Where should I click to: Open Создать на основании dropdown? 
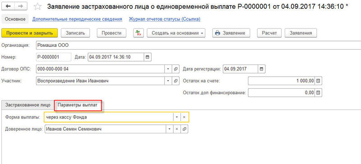pyautogui.click(x=176, y=33)
